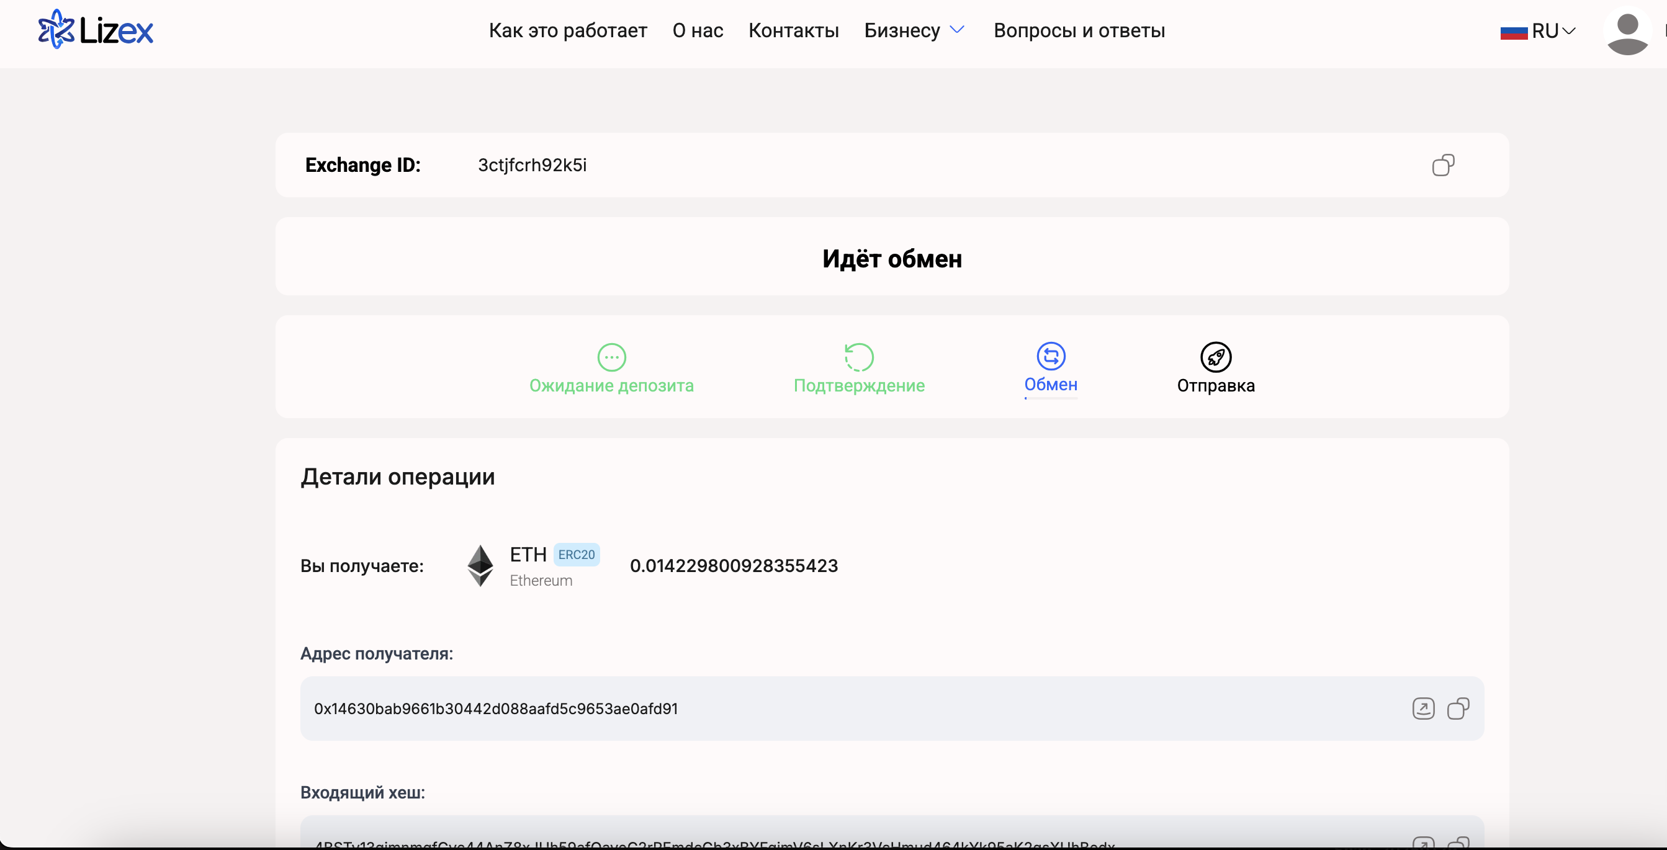Open recipient address in explorer
Screen dimensions: 1667x850
1423,709
